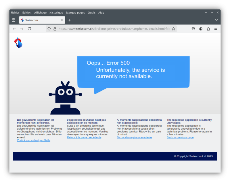Open the extensions puzzle icon
The image size is (230, 182).
click(208, 29)
